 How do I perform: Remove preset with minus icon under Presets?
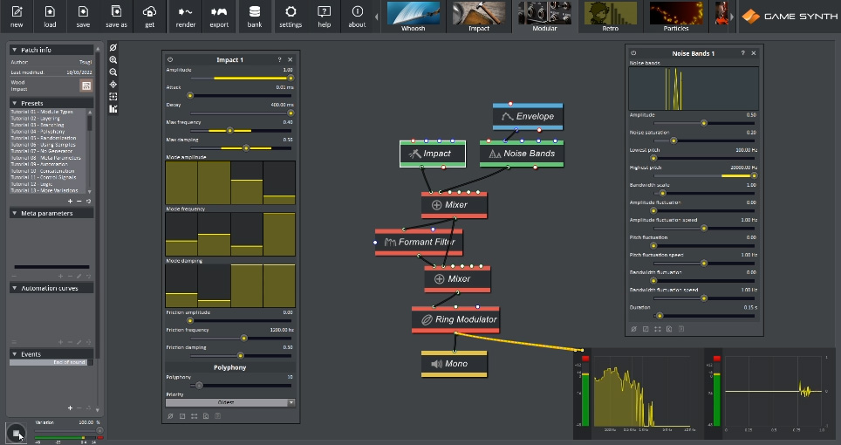pos(79,201)
